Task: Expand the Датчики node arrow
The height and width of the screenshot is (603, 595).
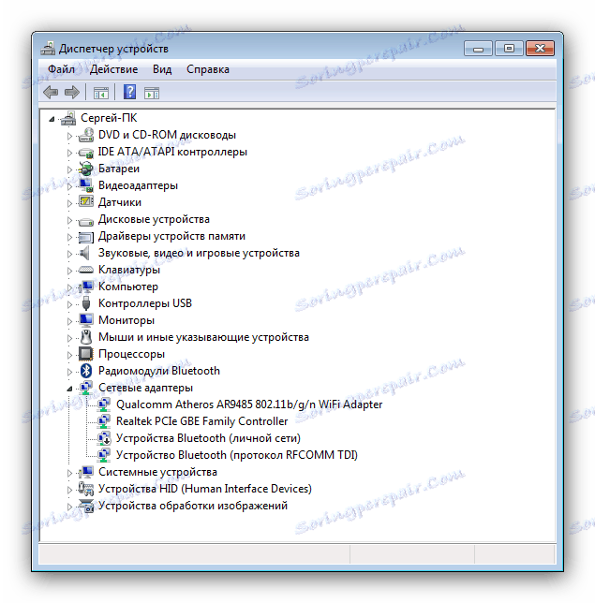Action: [69, 203]
